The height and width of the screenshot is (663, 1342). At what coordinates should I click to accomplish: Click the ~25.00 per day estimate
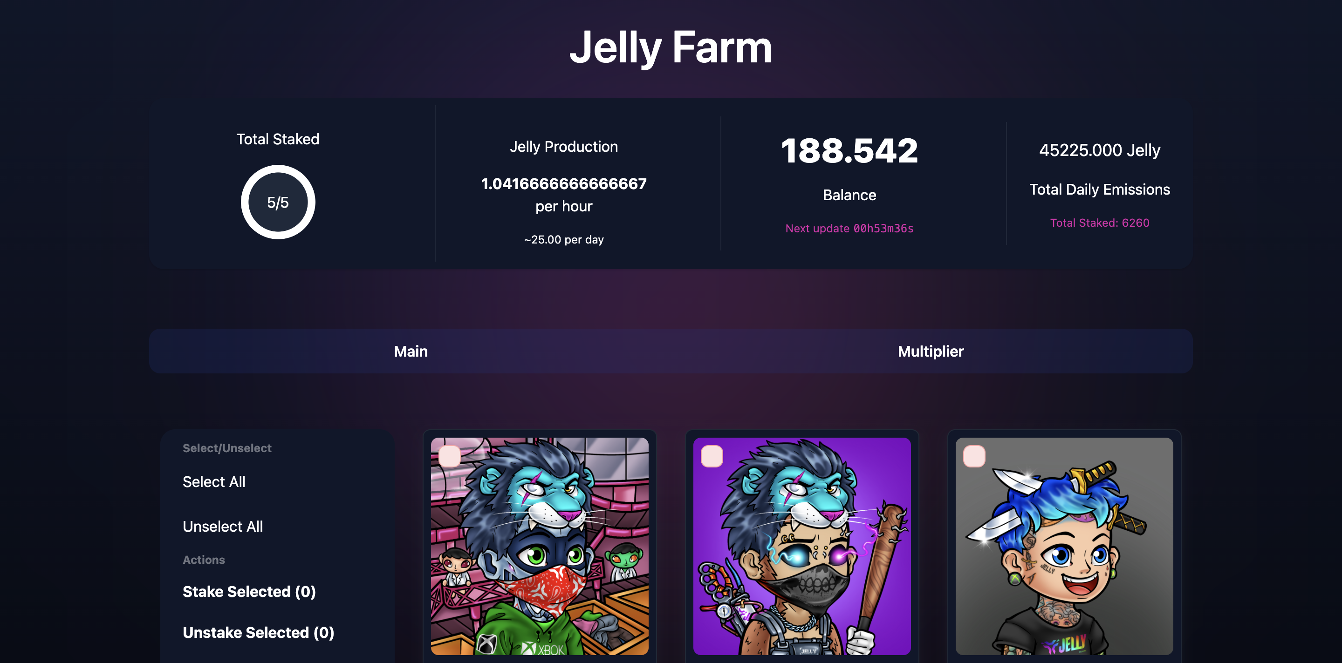click(x=564, y=240)
